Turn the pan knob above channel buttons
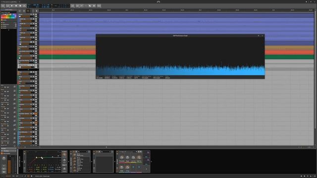Image resolution: width=317 pixels, height=178 pixels. tap(4, 158)
